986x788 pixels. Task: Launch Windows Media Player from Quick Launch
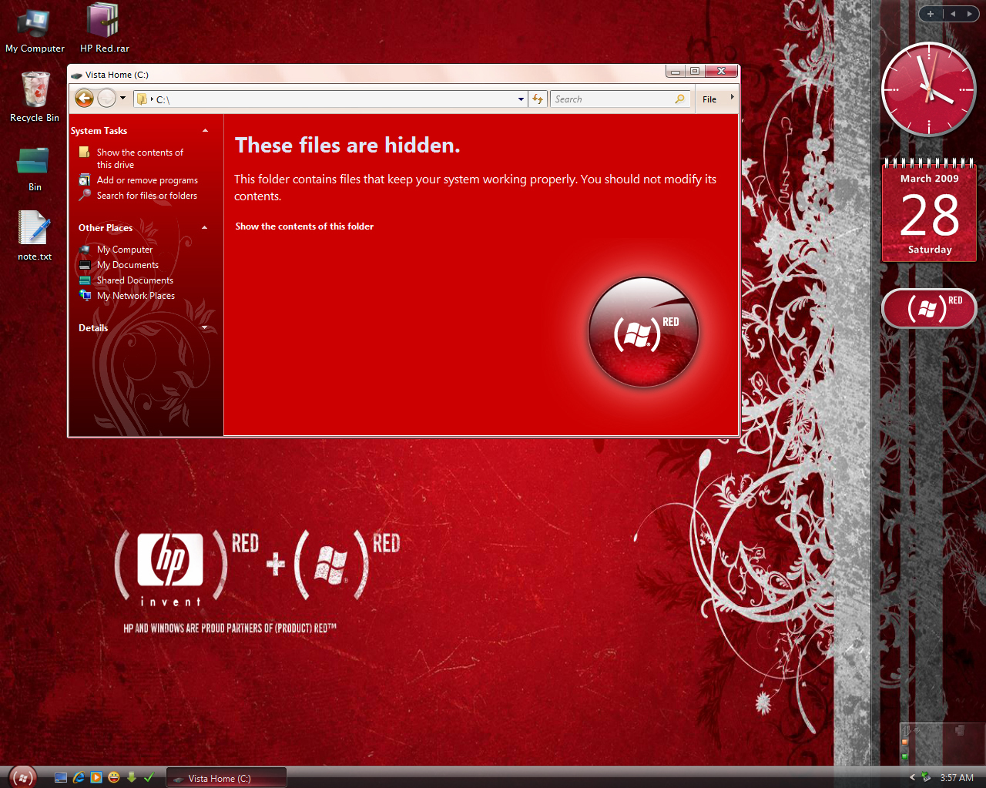pos(96,778)
